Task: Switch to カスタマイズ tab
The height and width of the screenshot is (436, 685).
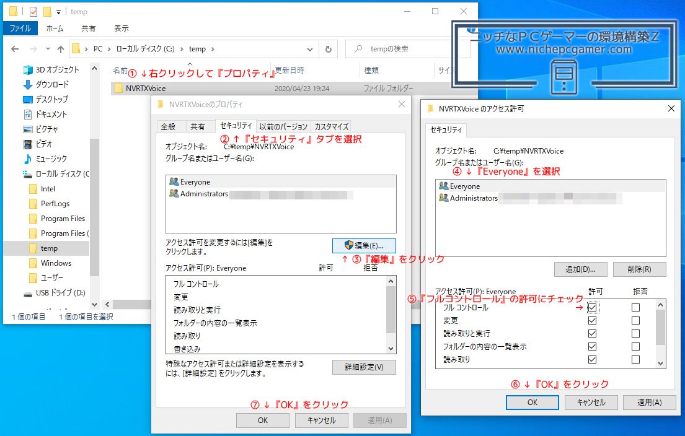Action: [x=331, y=126]
